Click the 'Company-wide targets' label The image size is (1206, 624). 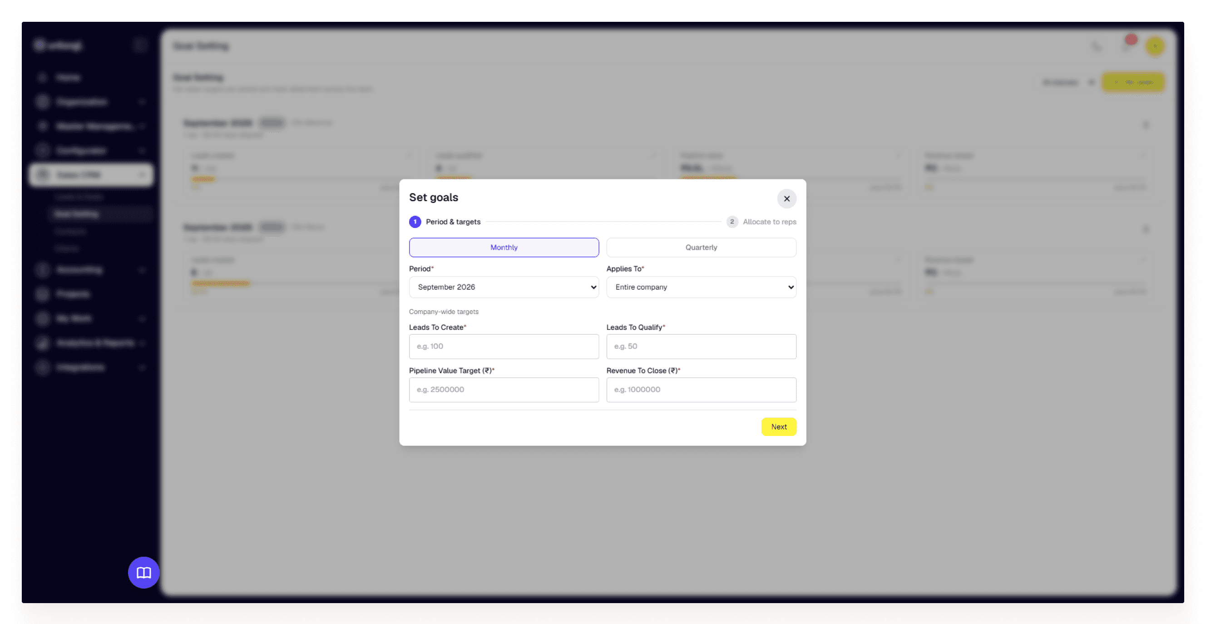point(443,312)
